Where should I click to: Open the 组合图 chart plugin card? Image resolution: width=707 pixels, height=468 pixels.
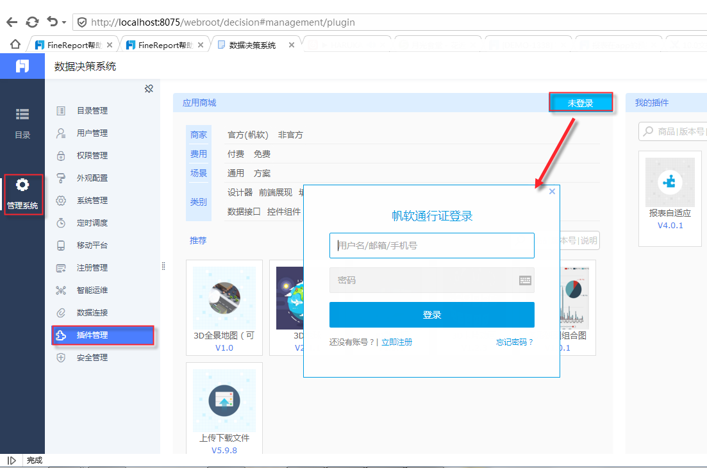[x=578, y=308]
